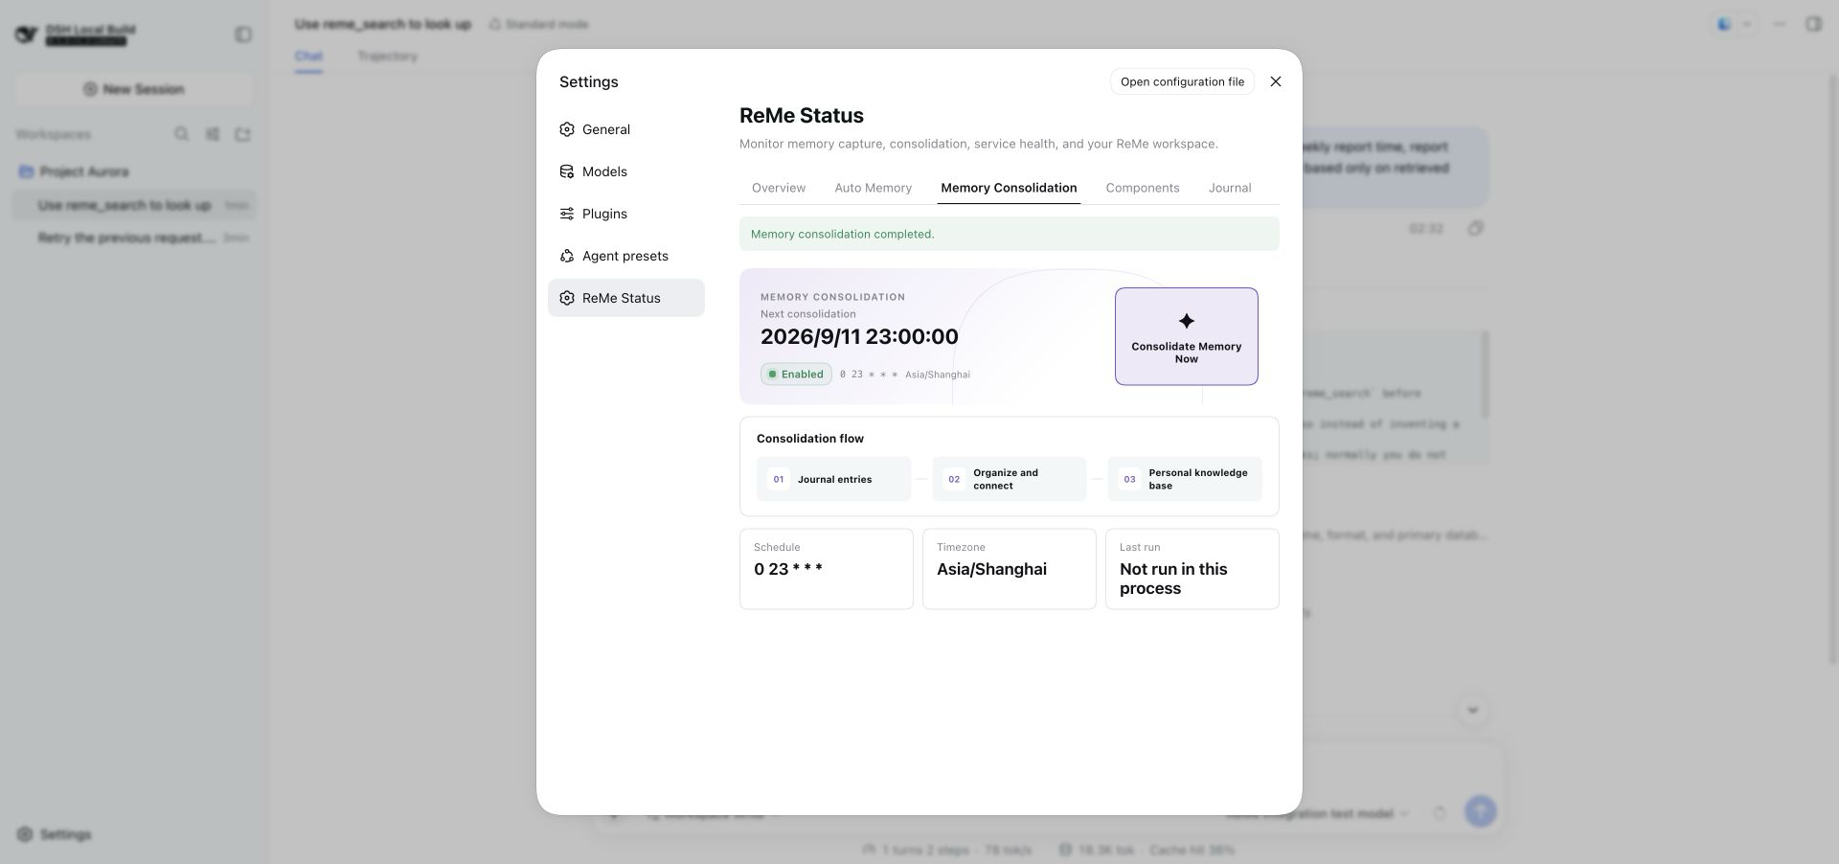
Task: Click the Timezone card 'Asia/Shanghai'
Action: [1009, 569]
